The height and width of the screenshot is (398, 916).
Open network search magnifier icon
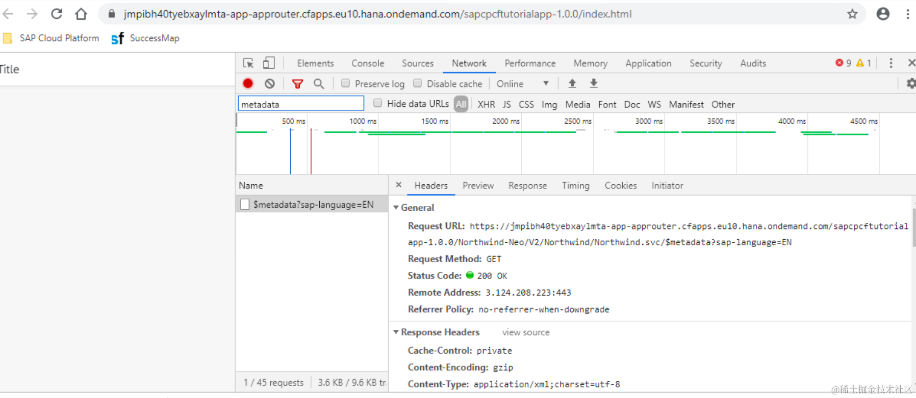coord(319,83)
